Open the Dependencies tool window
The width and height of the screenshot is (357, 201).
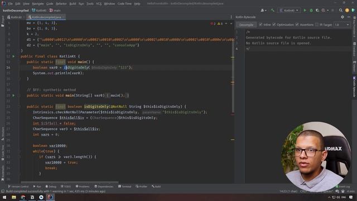104,186
